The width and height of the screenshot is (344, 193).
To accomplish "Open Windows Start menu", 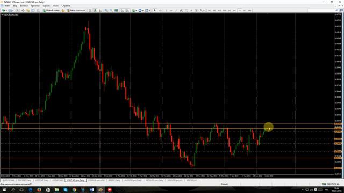I will click(x=4, y=189).
